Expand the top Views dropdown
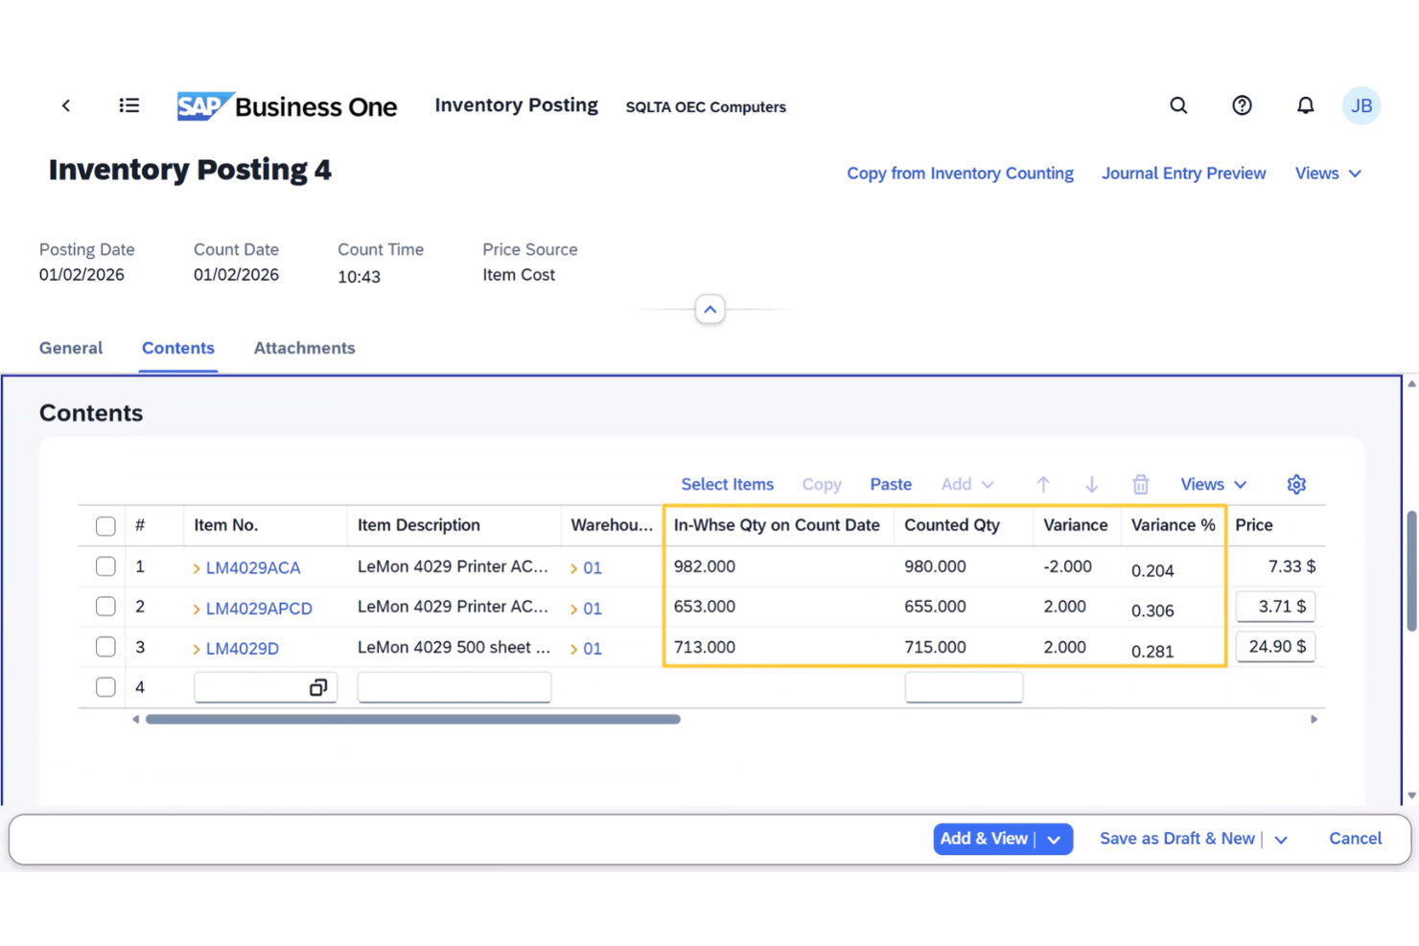This screenshot has width=1419, height=946. pyautogui.click(x=1328, y=173)
